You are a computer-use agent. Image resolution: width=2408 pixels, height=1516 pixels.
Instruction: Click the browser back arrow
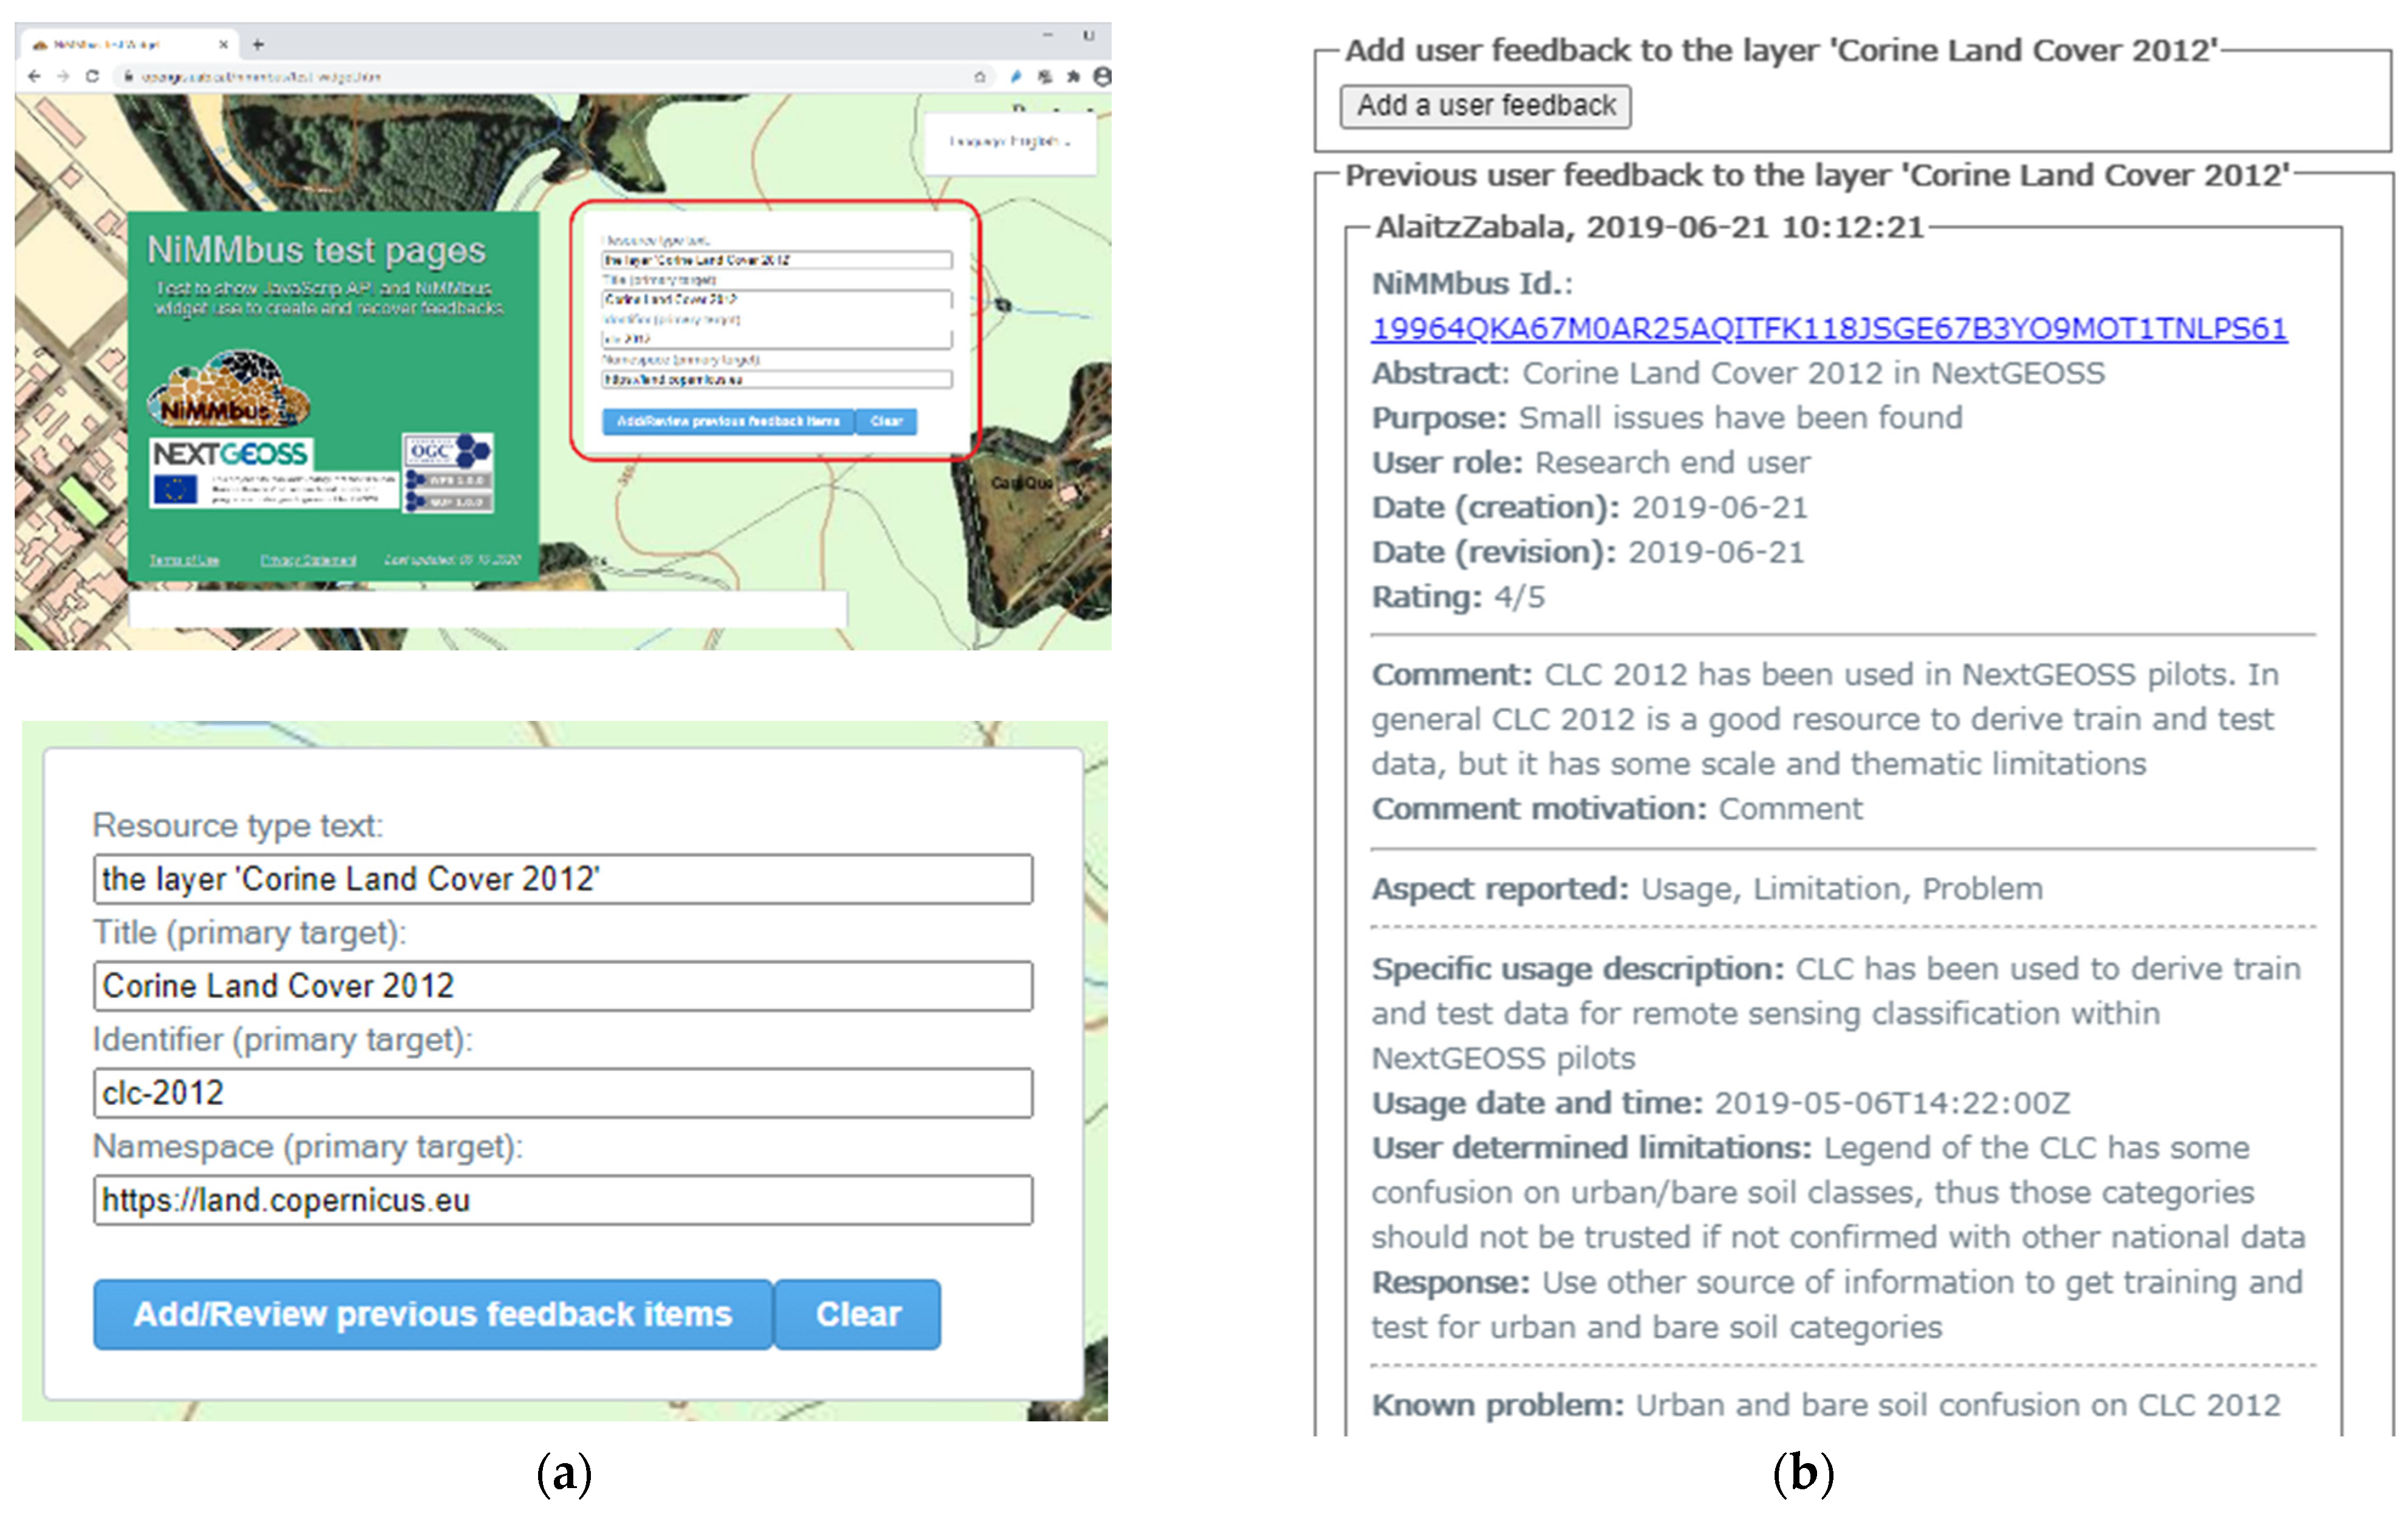pos(35,76)
